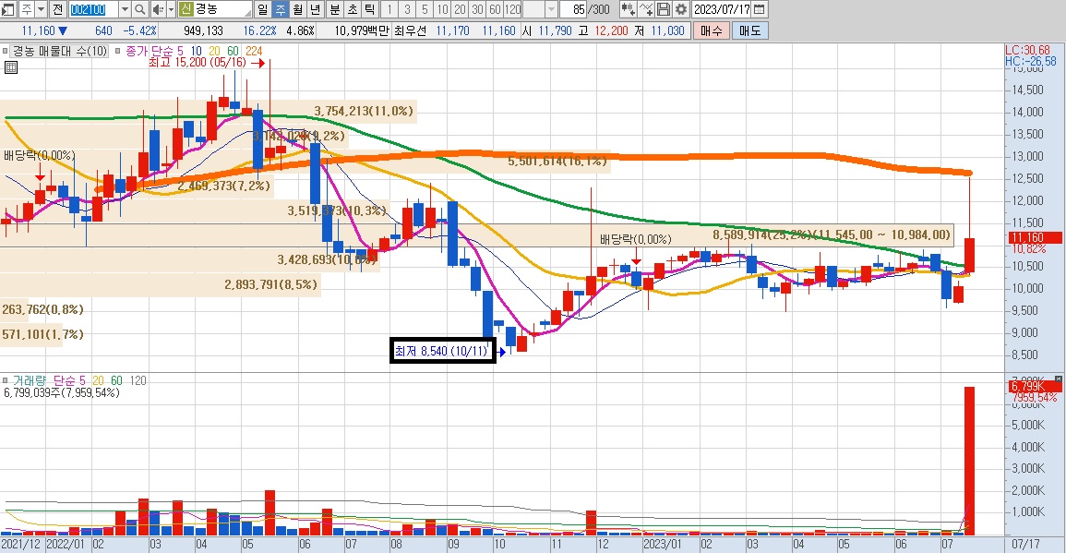The image size is (1066, 553).
Task: Expand the stock code history dropdown
Action: click(125, 9)
